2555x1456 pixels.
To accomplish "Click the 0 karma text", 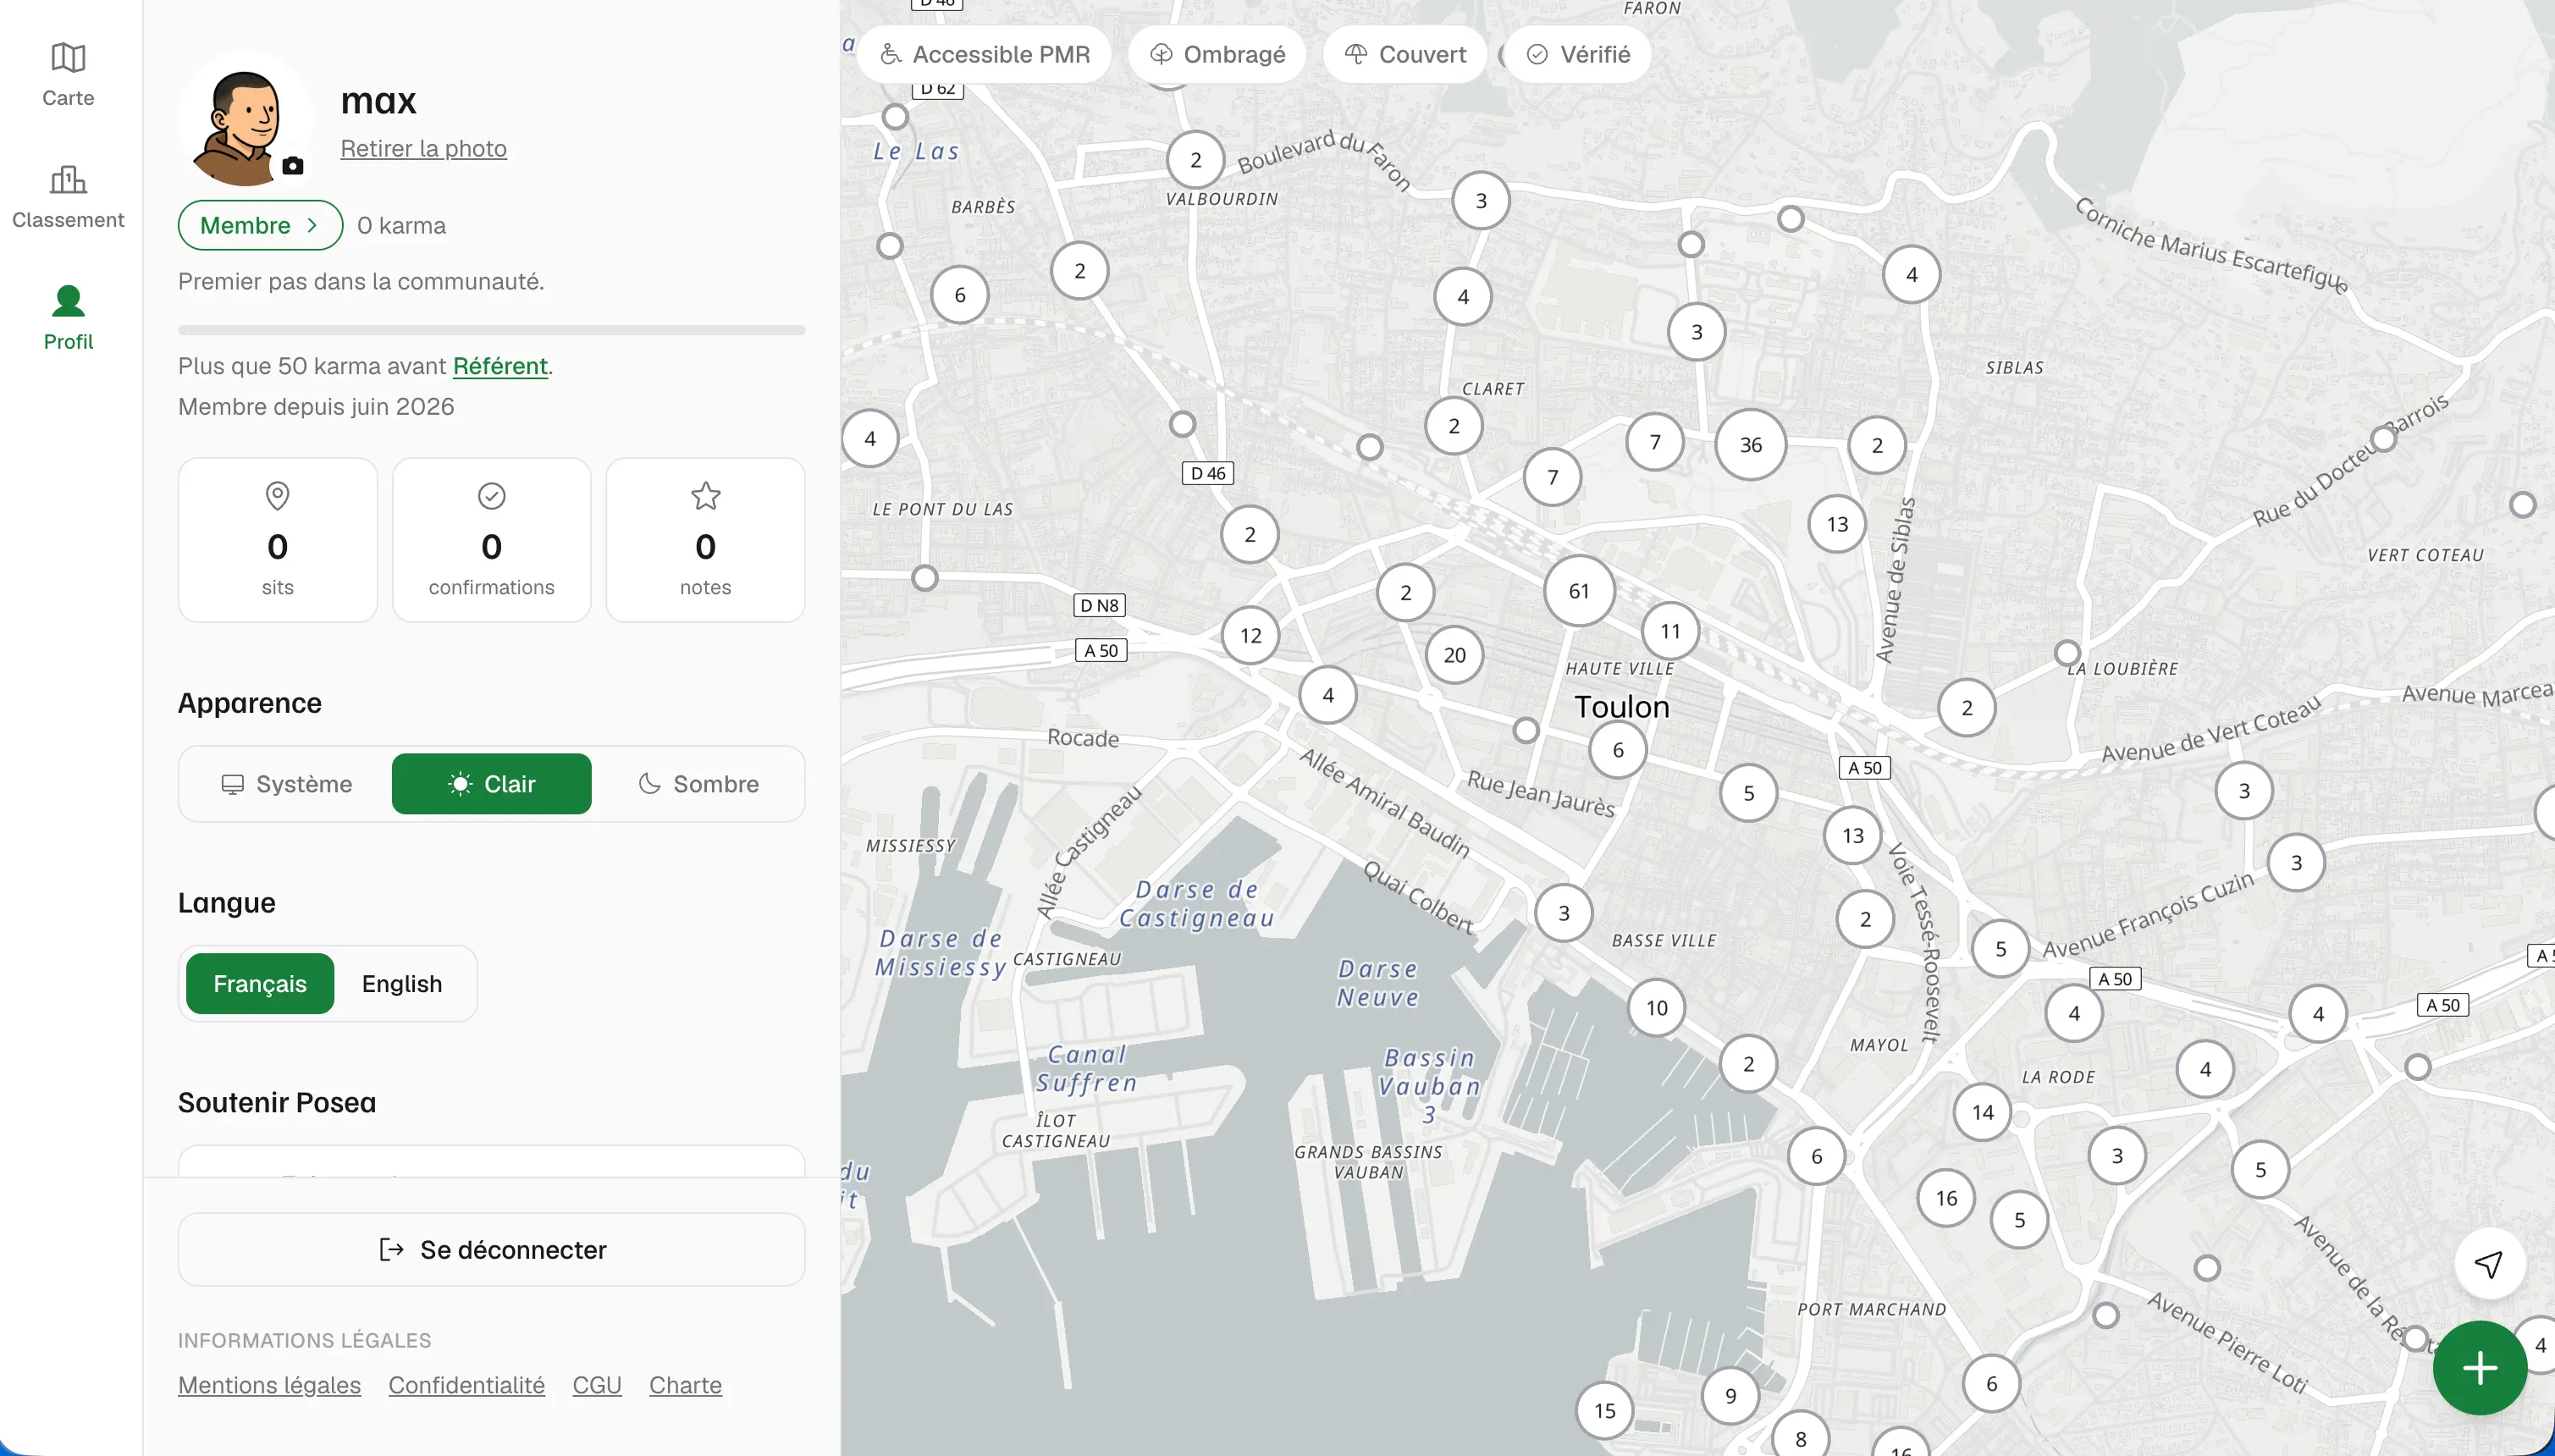I will point(401,225).
